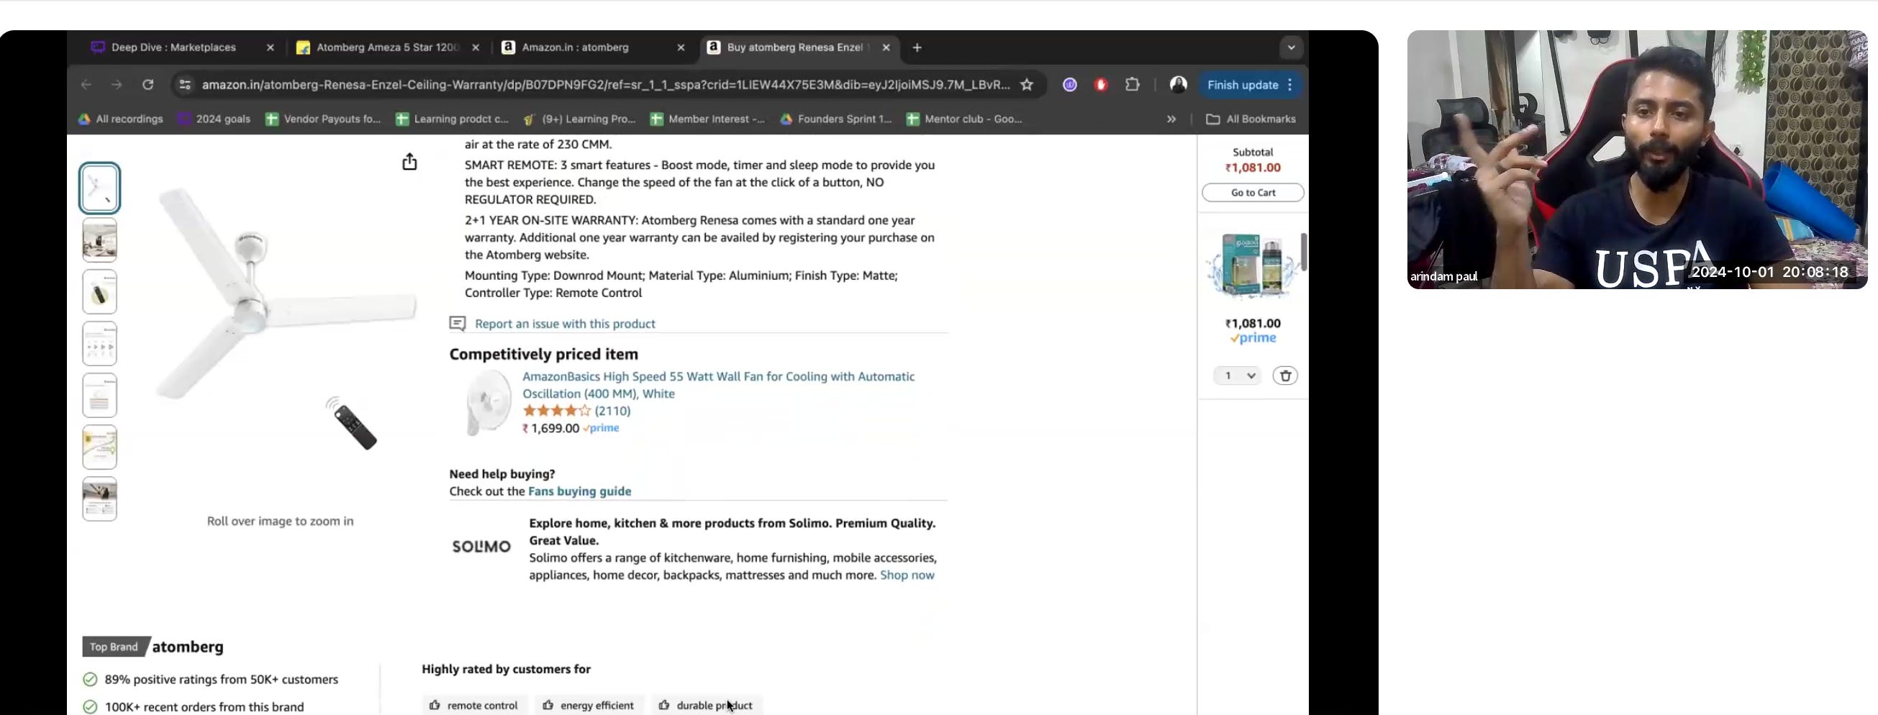Click Report an issue with this product

tap(565, 324)
